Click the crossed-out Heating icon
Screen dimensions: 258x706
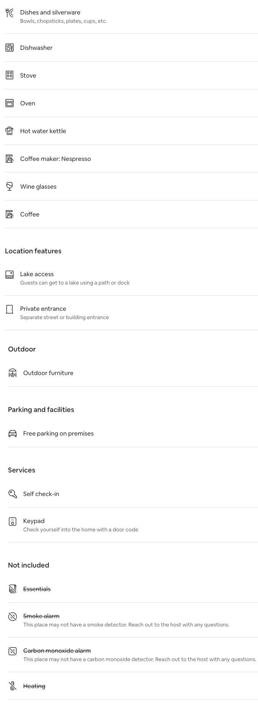[x=13, y=686]
